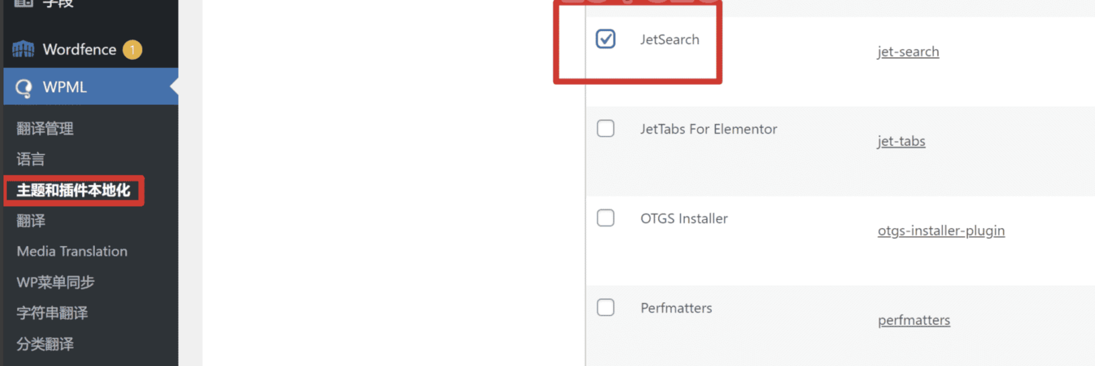Click the perfmatters text domain link
The width and height of the screenshot is (1095, 366).
(x=914, y=320)
